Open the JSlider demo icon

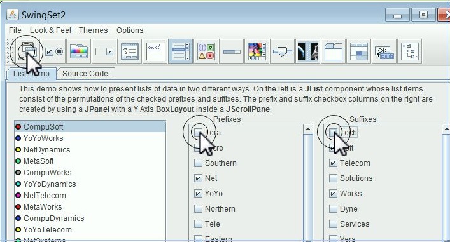point(283,51)
